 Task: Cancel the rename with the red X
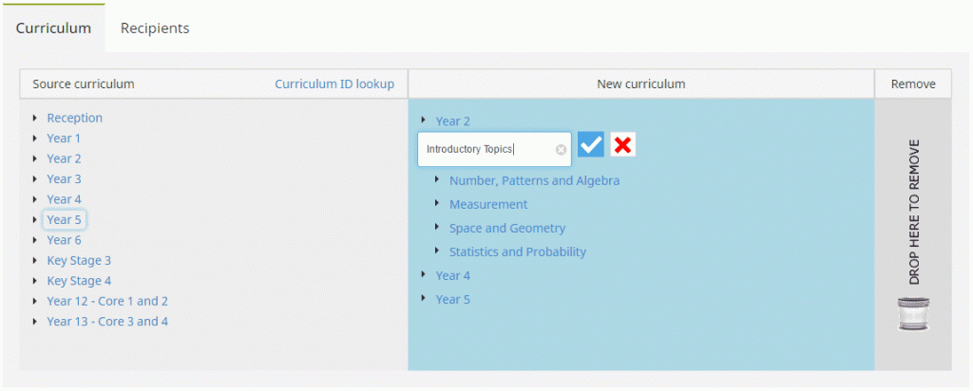click(x=623, y=145)
